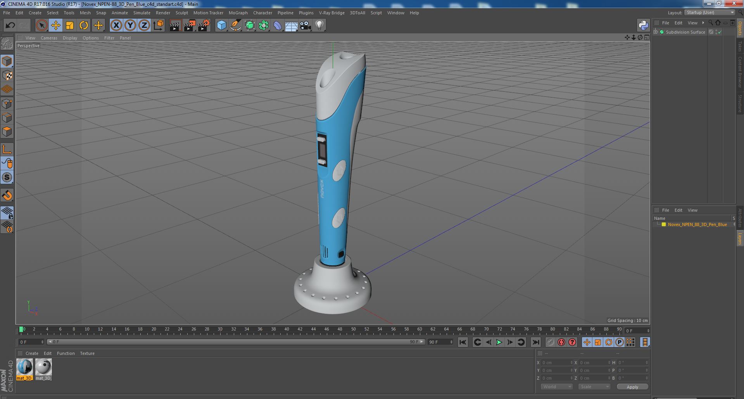Image resolution: width=744 pixels, height=399 pixels.
Task: Click the Subdivision Surface generator icon
Action: coord(250,26)
